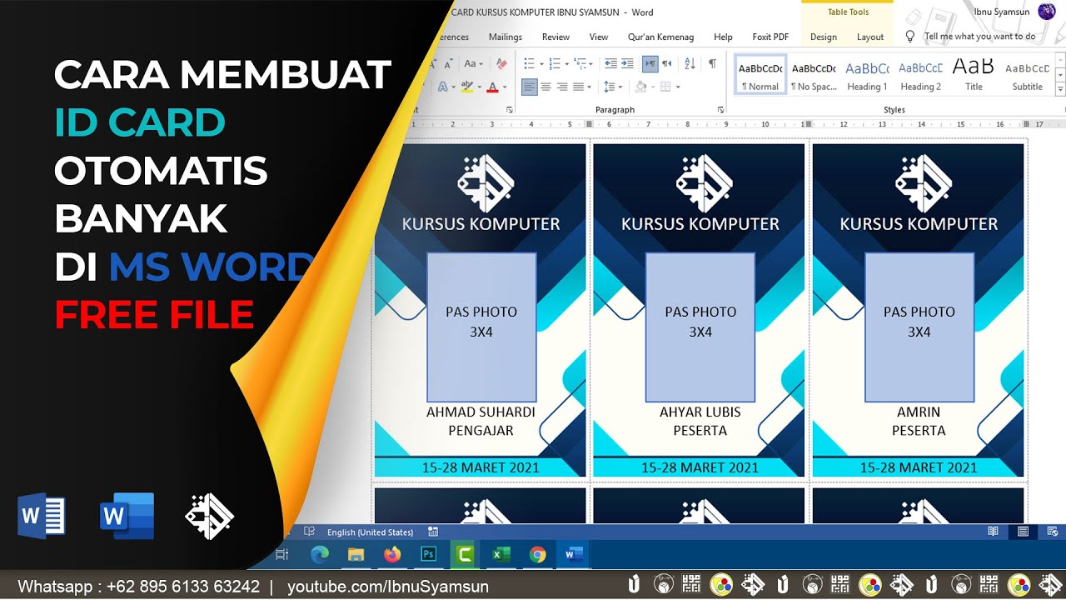Expand the Borders dropdown arrow

click(678, 87)
